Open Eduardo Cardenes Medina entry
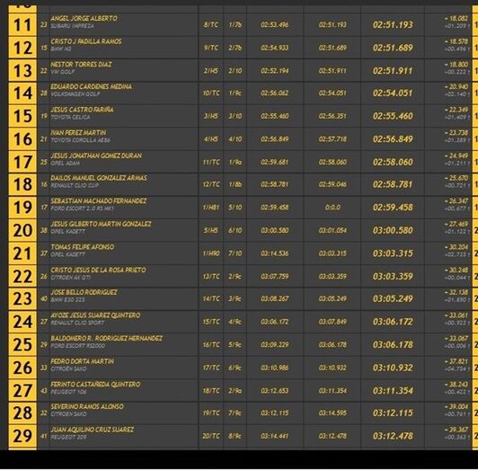478x470 pixels. [x=91, y=86]
